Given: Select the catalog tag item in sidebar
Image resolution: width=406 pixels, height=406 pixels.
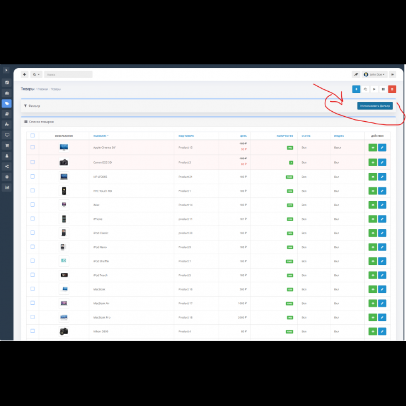Looking at the screenshot, I should (7, 104).
